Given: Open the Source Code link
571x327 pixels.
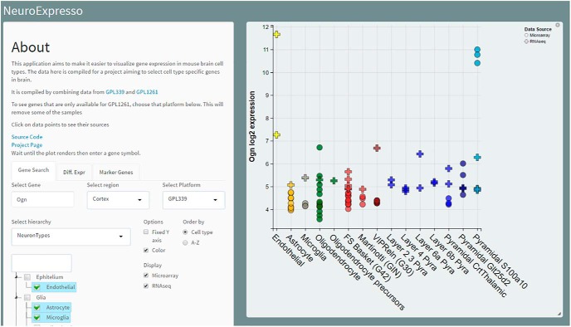Looking at the screenshot, I should (x=27, y=137).
